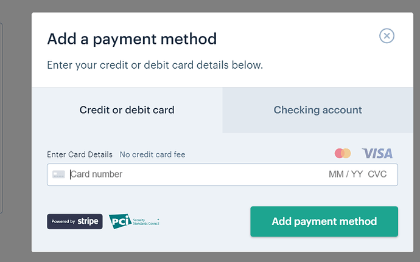Click the Mastercard logo icon
Viewport: 420px width, 262px height.
[x=343, y=153]
